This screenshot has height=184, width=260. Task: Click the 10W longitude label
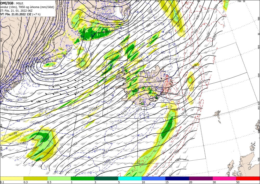tap(178, 1)
